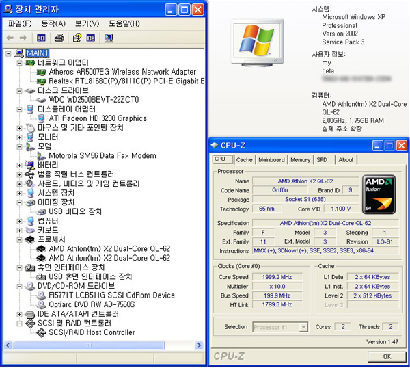Close the CPU-Z window

pyautogui.click(x=402, y=146)
